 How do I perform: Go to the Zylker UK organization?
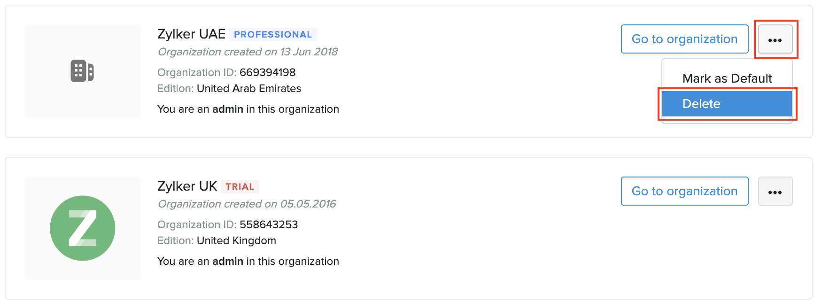click(x=684, y=192)
